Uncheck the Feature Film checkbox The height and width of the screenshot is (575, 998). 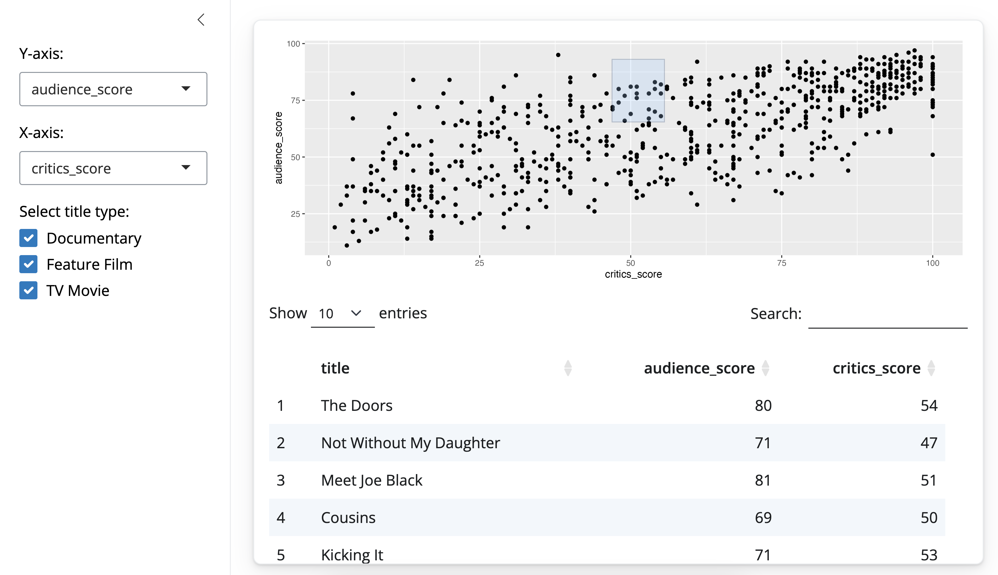click(28, 264)
